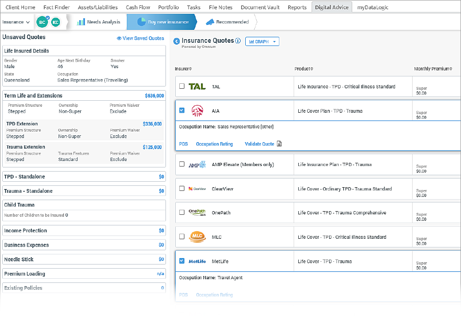Image resolution: width=461 pixels, height=322 pixels.
Task: Tick the AMP Elevate quote checkbox
Action: click(182, 164)
